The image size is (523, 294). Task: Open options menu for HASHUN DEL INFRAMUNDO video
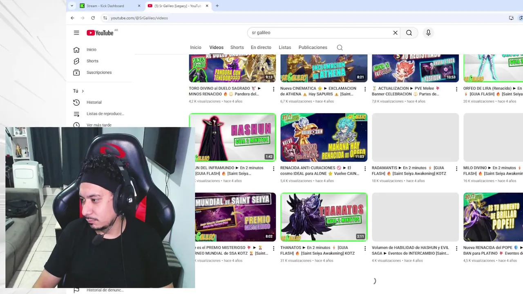coord(274,169)
